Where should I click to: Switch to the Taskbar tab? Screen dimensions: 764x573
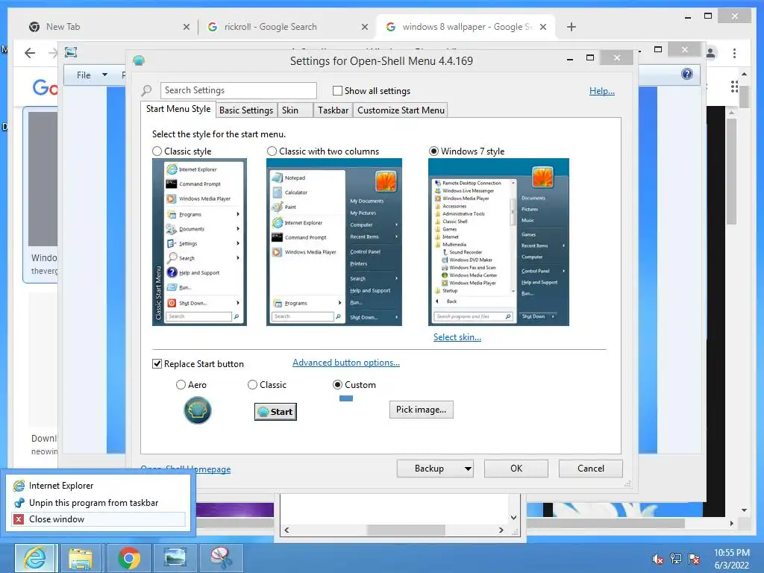(x=334, y=110)
